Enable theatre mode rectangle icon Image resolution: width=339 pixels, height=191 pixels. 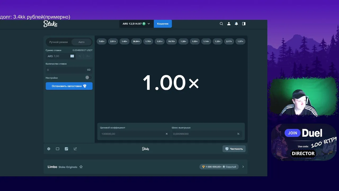pyautogui.click(x=57, y=149)
